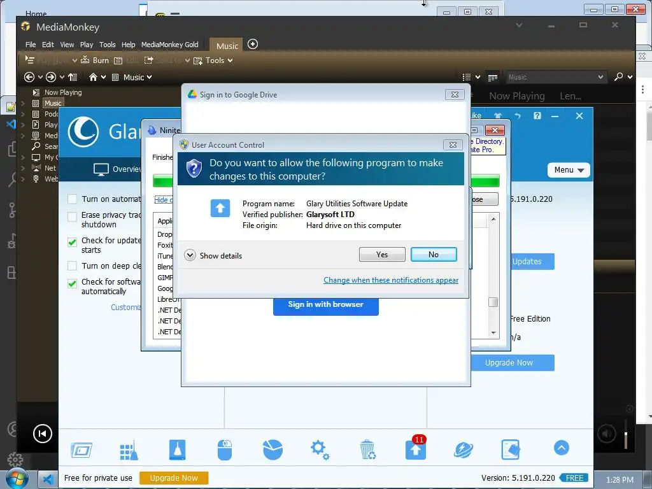Expand Music node in MediaMonkey tree
Screen dimensions: 652x489
click(x=23, y=103)
